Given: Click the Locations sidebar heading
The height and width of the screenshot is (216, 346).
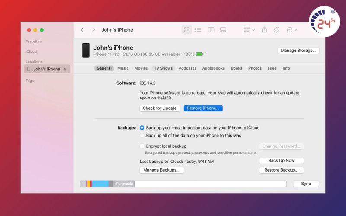Looking at the screenshot, I should pos(34,61).
